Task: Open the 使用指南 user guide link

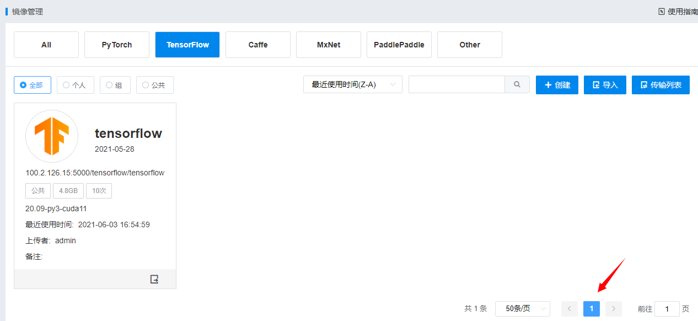Action: coord(678,12)
